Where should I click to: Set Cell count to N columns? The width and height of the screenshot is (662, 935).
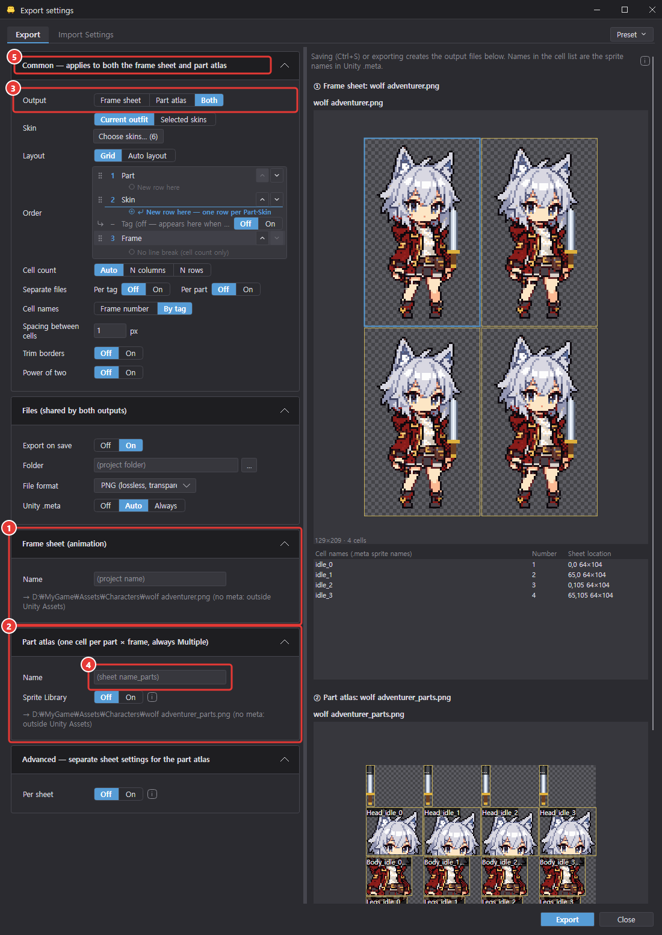coord(147,270)
